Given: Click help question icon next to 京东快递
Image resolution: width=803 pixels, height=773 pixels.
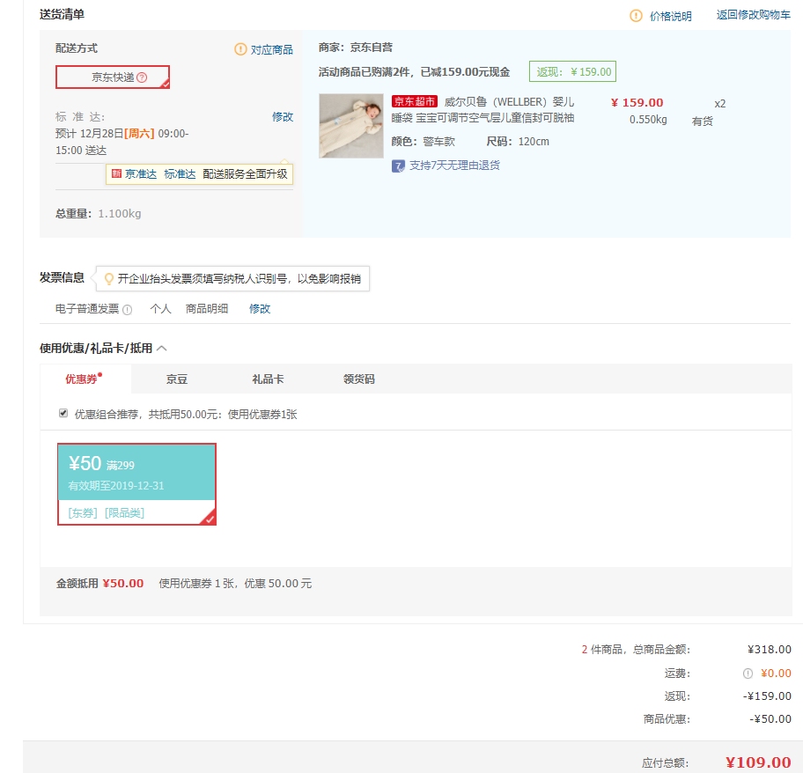Looking at the screenshot, I should click(x=142, y=77).
